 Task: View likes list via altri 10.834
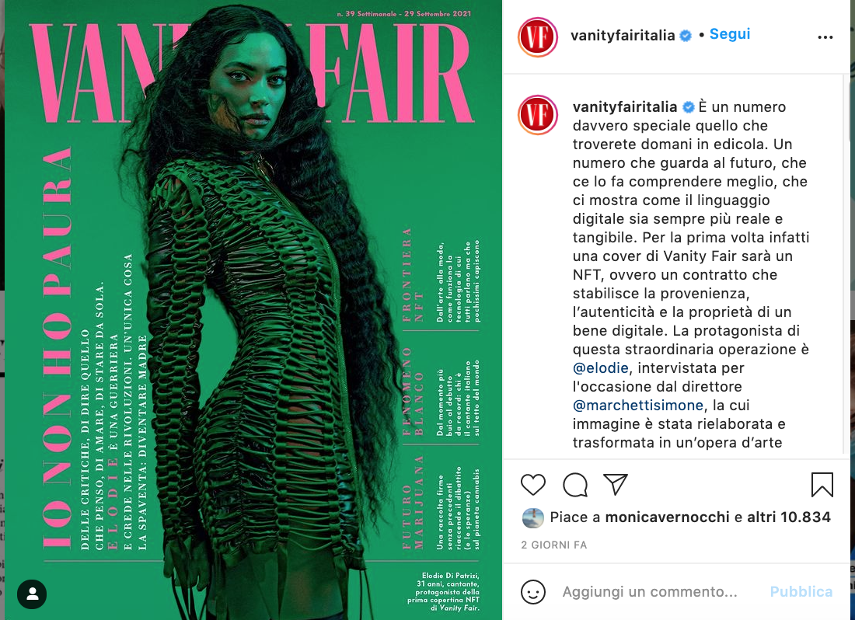tap(788, 517)
